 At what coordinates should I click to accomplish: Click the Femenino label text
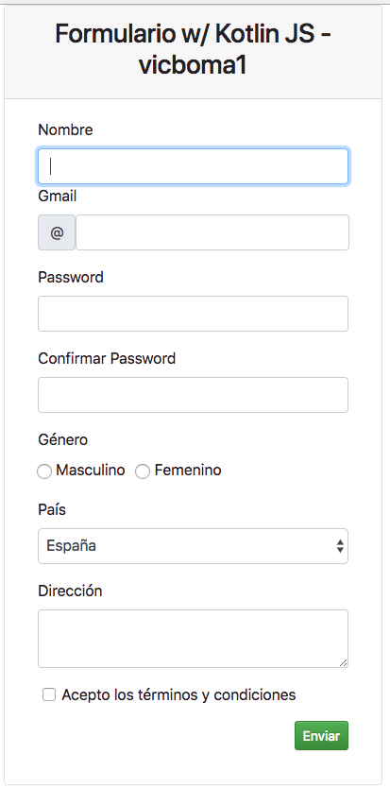[188, 471]
